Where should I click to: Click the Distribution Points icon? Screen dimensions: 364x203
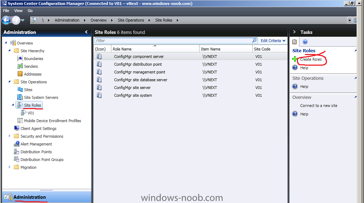coord(17,152)
